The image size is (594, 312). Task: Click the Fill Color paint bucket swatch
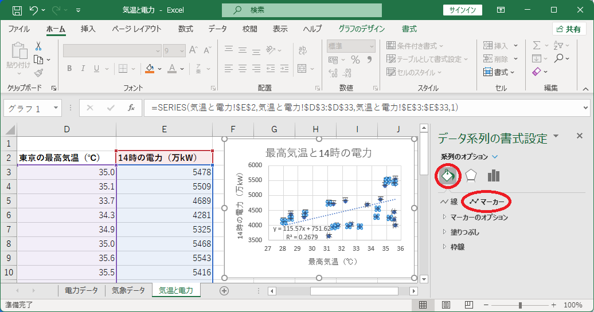tap(150, 69)
